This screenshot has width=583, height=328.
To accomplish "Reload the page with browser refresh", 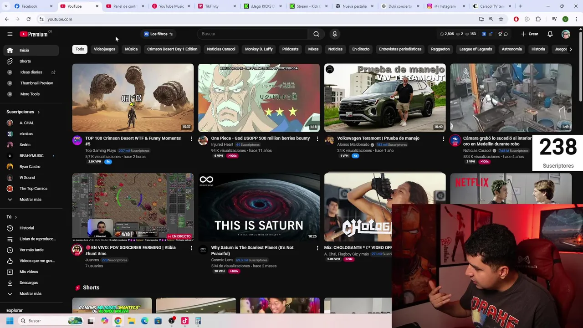I will 28,19.
